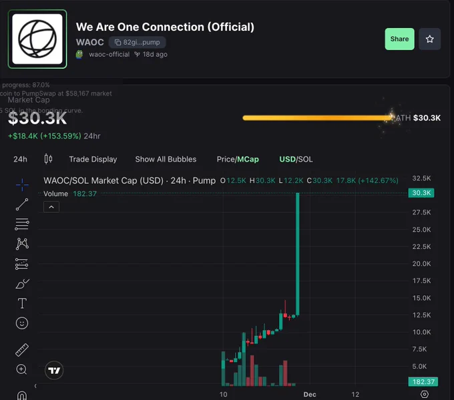Open creator's Pepe avatar icon
Image resolution: width=454 pixels, height=400 pixels.
(79, 55)
